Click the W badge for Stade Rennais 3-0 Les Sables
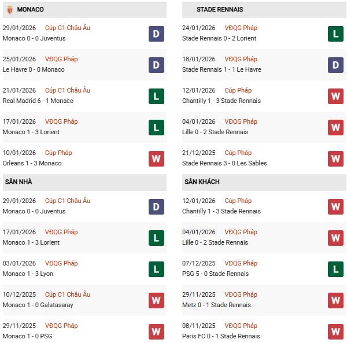Viewport: 347px width, 343px height. click(x=336, y=158)
